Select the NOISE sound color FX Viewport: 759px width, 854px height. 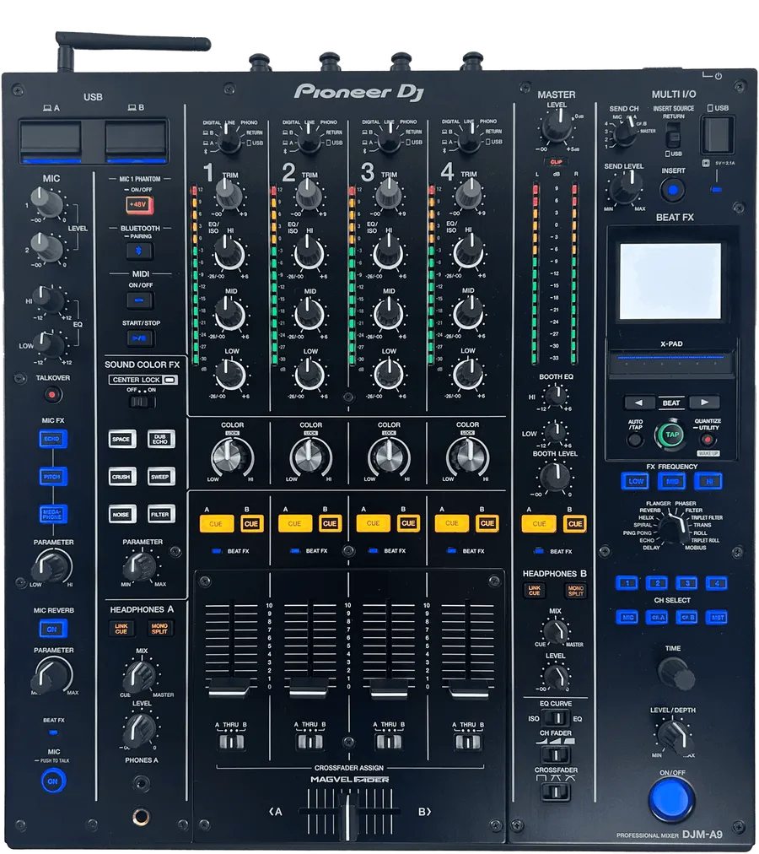[x=121, y=514]
